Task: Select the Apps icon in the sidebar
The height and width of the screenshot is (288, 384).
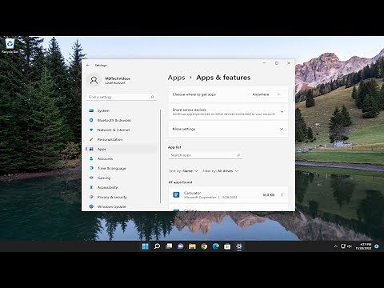Action: (x=91, y=149)
